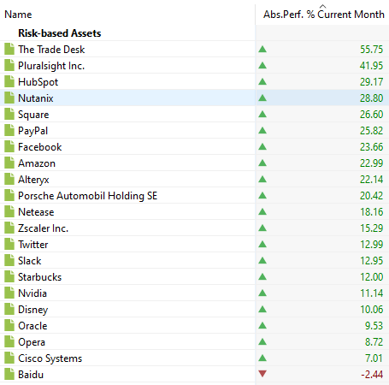Click the 55.75 performance value
The height and width of the screenshot is (385, 389).
point(371,50)
